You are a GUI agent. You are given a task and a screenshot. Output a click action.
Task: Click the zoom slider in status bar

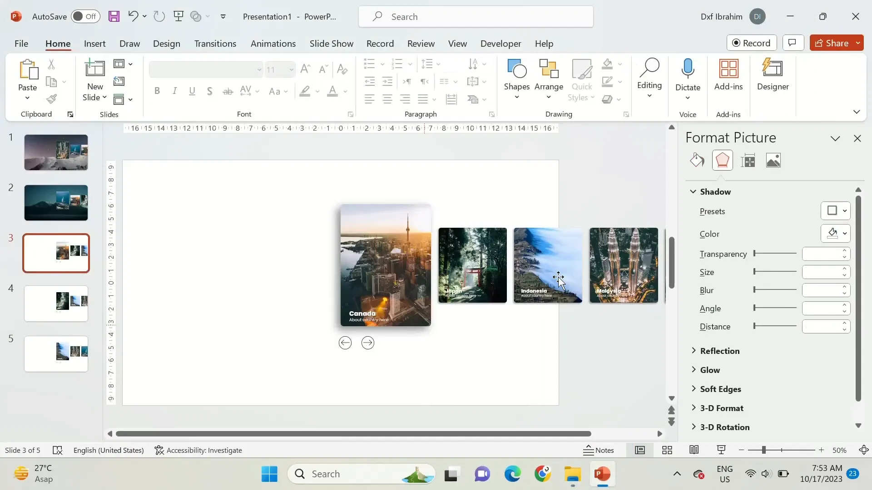coord(781,450)
